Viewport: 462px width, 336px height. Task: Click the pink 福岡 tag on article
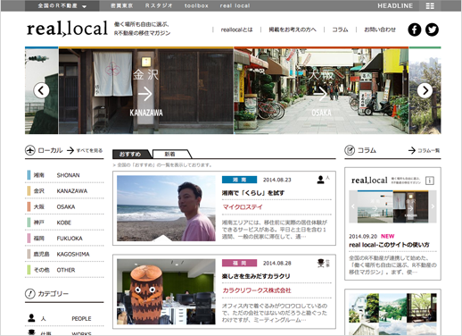pyautogui.click(x=239, y=263)
